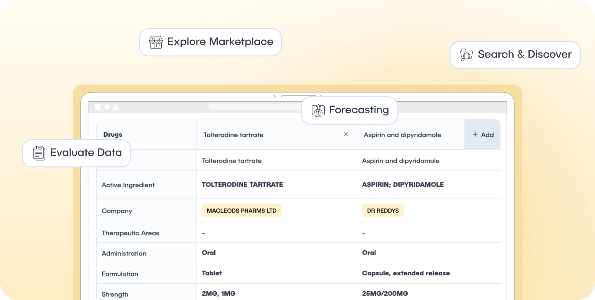Click the Capsule, extended release value

(x=406, y=273)
